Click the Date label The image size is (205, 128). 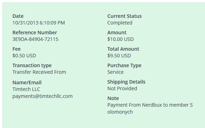point(18,16)
